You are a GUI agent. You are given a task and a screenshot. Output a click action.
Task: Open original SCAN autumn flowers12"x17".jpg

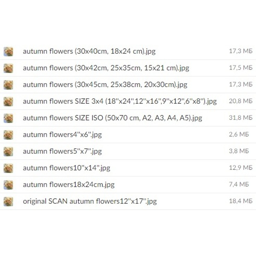click(x=90, y=201)
